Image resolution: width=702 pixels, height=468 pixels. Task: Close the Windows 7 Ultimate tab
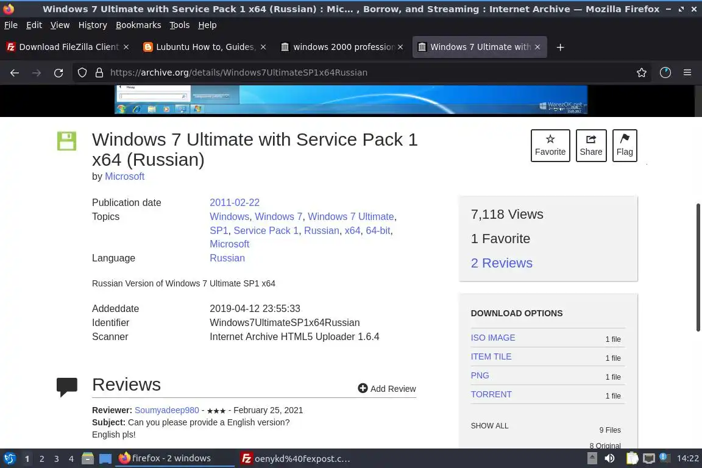(x=537, y=47)
